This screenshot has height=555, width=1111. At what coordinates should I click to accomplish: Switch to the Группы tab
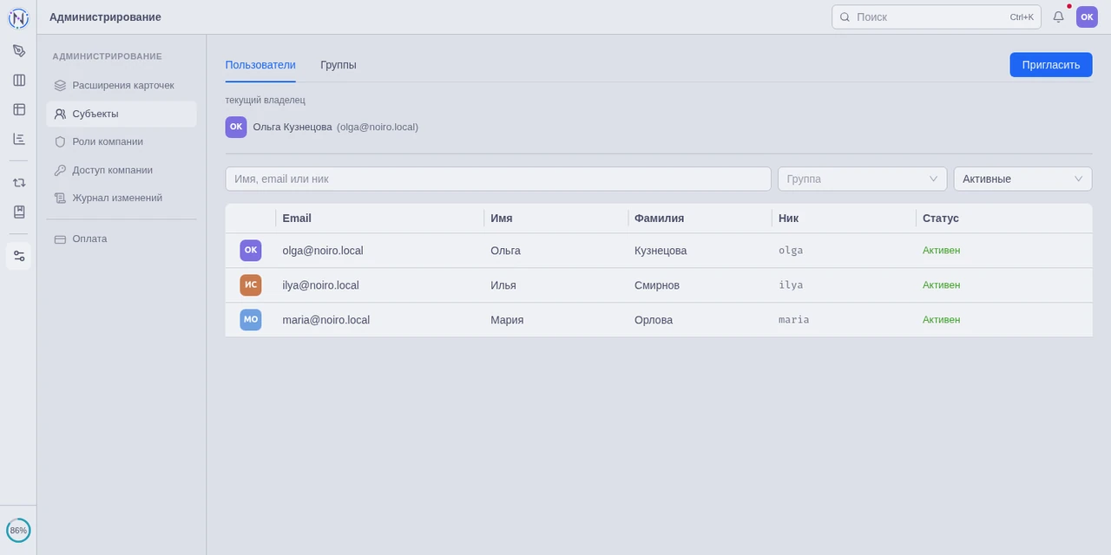(x=338, y=65)
